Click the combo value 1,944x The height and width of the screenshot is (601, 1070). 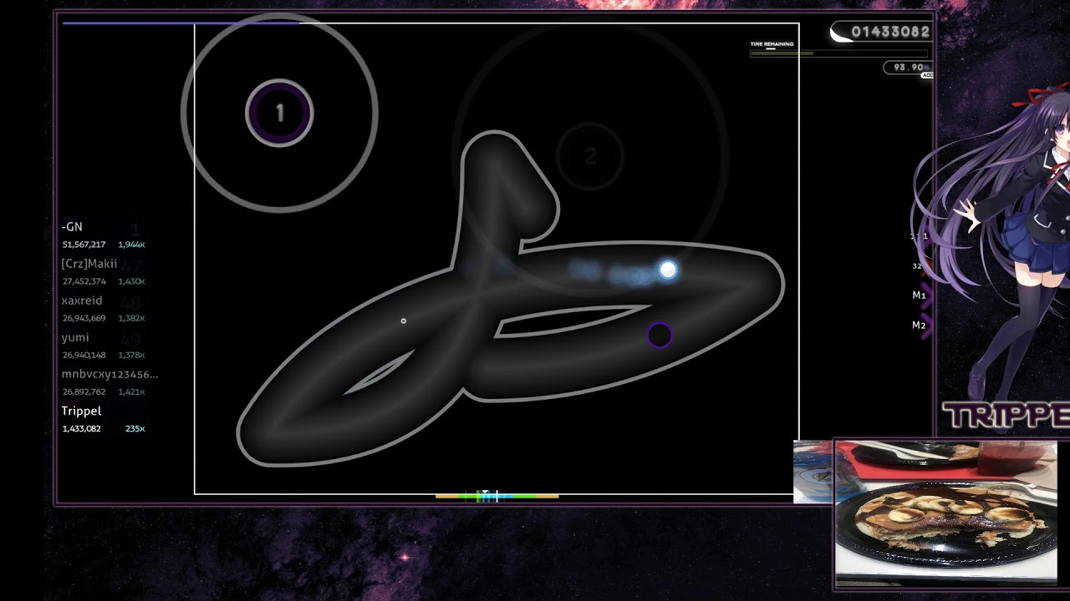pos(131,245)
